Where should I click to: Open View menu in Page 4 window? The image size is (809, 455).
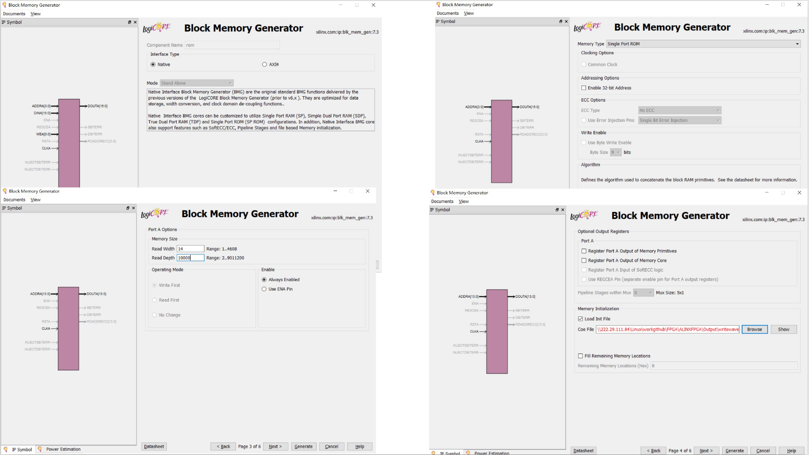coord(464,202)
